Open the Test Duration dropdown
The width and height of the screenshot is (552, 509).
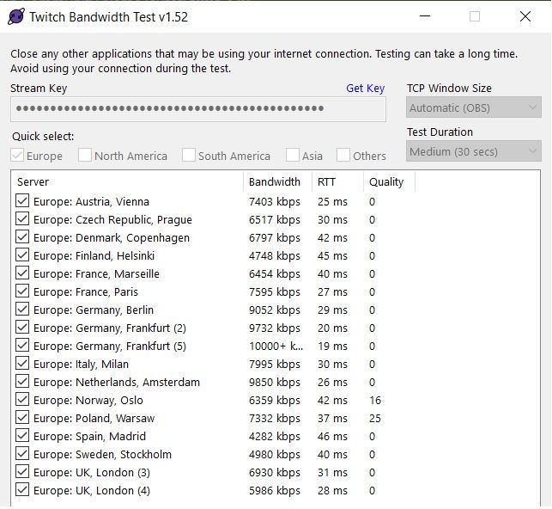pyautogui.click(x=474, y=151)
